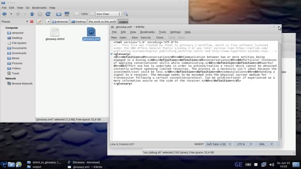This screenshot has width=301, height=169.
Task: Close the Places side pane
Action: (32, 22)
